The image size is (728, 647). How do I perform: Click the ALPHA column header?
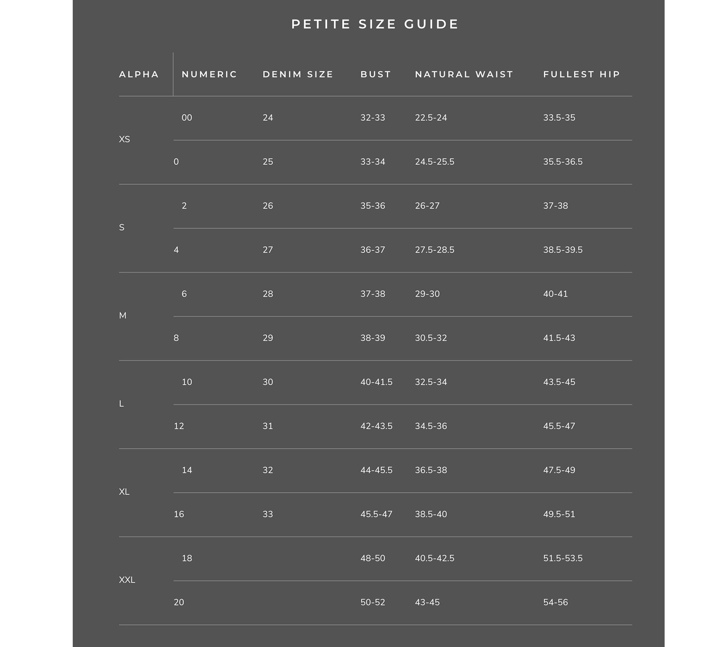click(139, 74)
